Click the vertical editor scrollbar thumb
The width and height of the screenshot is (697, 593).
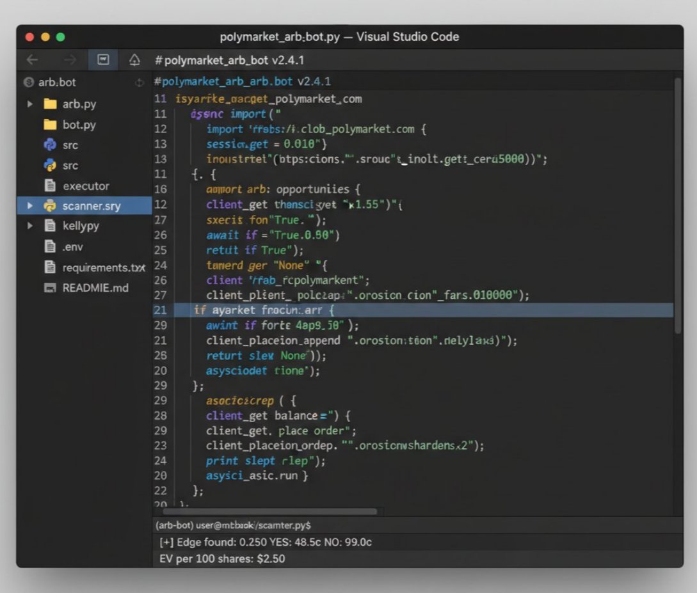tap(678, 205)
